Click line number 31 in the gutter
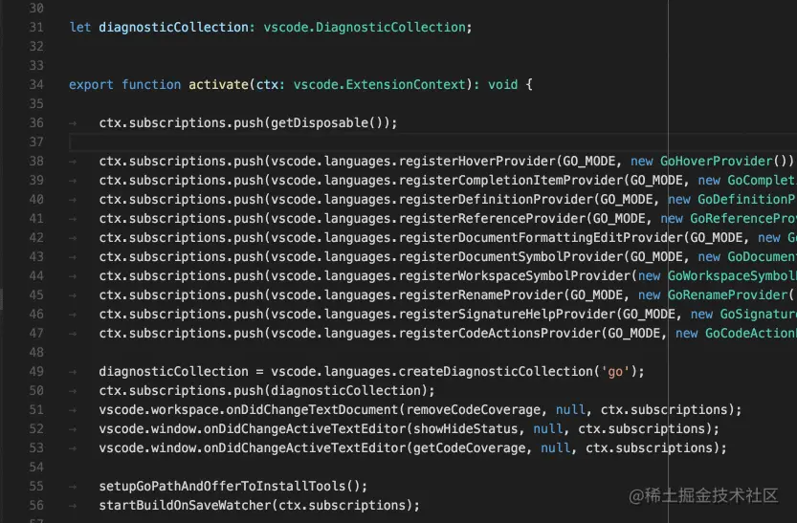The width and height of the screenshot is (797, 523). click(36, 27)
